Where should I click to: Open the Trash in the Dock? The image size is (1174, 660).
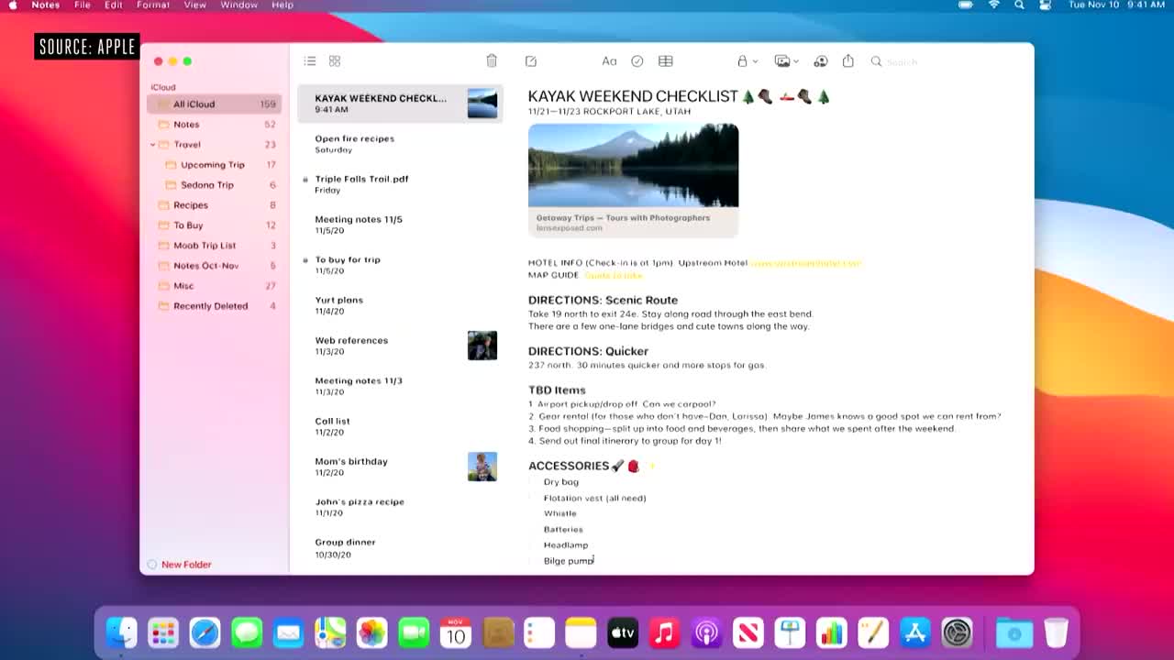[x=1057, y=632]
